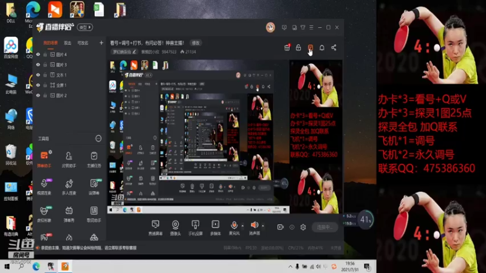
Task: Click the CPU usage status text
Action: (296, 248)
